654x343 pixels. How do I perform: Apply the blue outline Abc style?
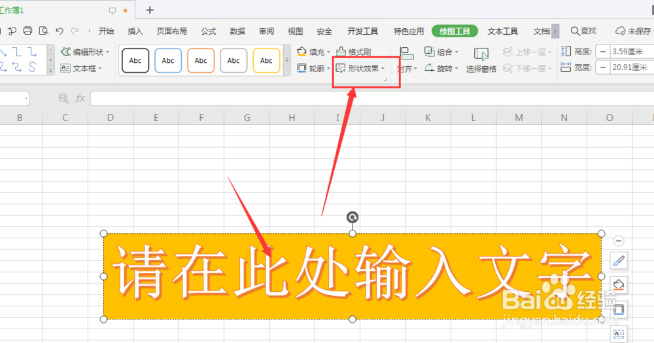tap(168, 60)
